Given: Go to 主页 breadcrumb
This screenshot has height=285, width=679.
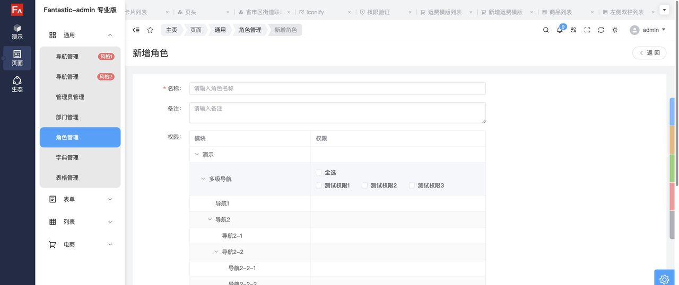Looking at the screenshot, I should (x=171, y=30).
